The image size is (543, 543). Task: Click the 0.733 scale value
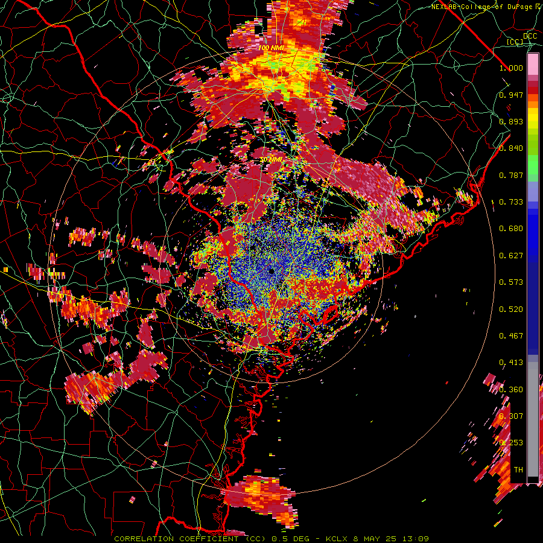click(x=511, y=202)
